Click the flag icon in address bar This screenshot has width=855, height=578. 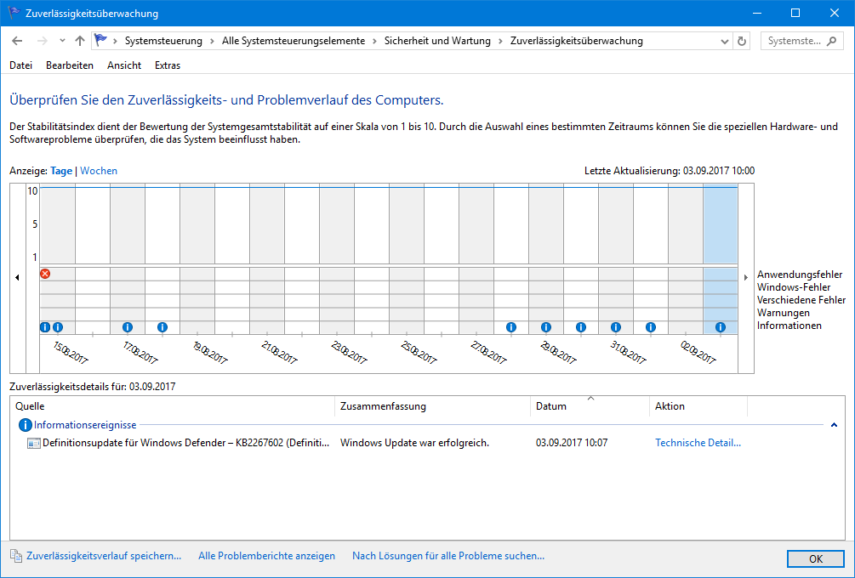(101, 40)
